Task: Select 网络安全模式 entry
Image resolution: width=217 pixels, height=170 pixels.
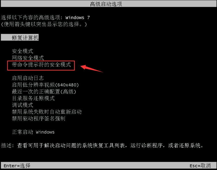Action: (x=28, y=58)
